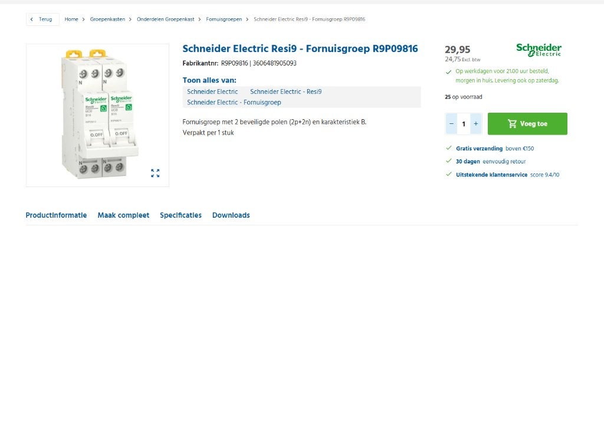Click 'Uitstekende klantenservice' score text
Screen dimensions: 604x426
tap(507, 175)
